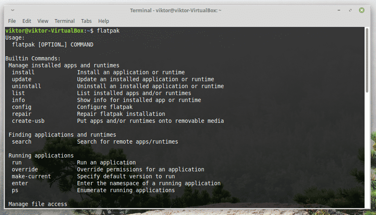Click the 'create-usb' command name

[x=28, y=121]
